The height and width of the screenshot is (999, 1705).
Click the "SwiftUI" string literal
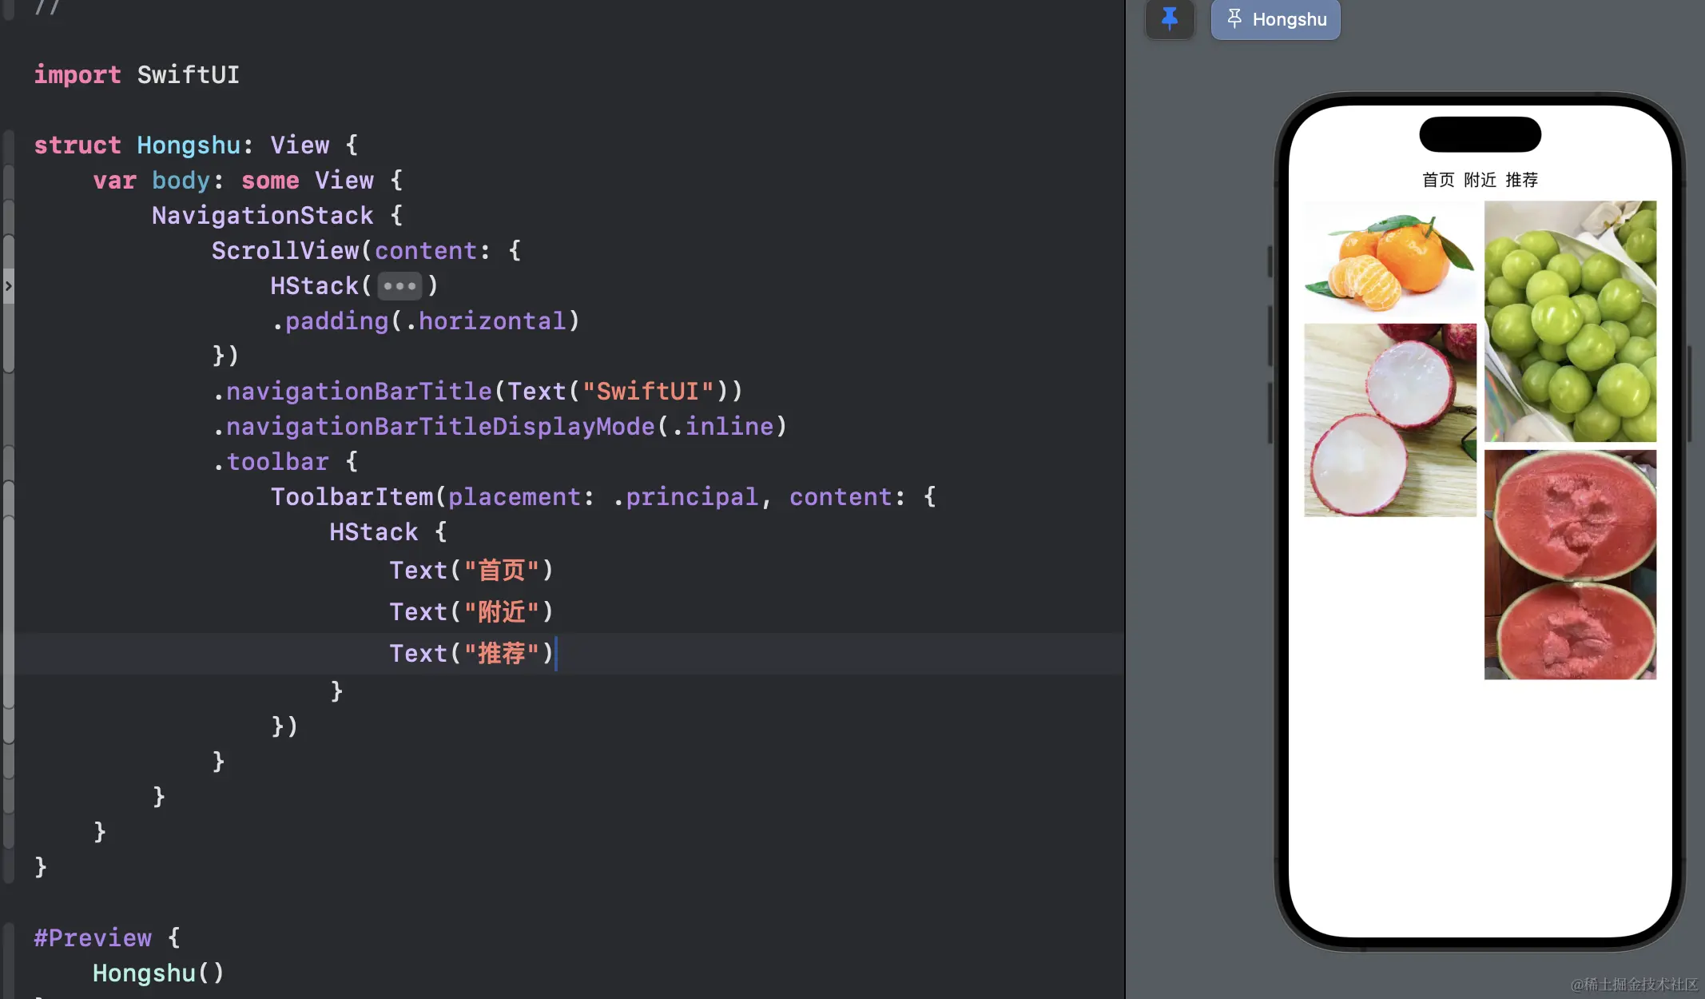[647, 392]
